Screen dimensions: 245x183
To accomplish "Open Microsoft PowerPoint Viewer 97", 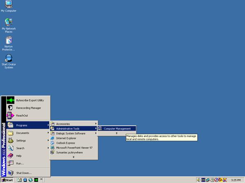I will 74,148.
